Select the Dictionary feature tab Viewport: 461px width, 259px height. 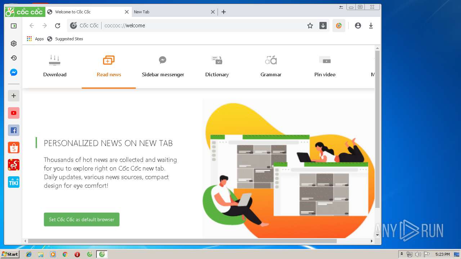pyautogui.click(x=217, y=67)
